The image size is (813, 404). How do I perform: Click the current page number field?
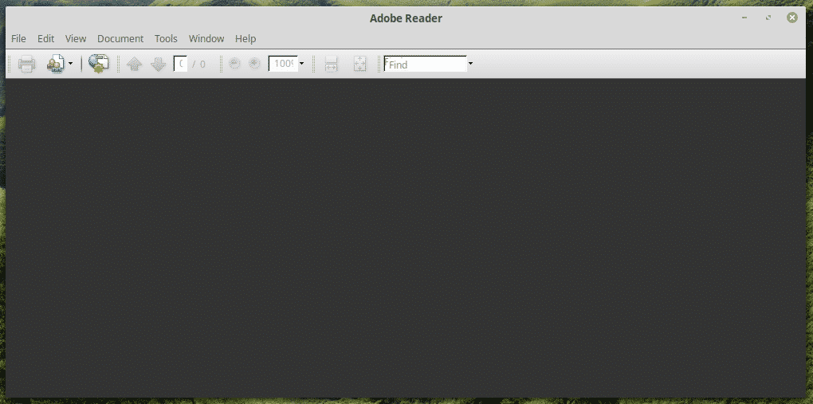pos(180,65)
